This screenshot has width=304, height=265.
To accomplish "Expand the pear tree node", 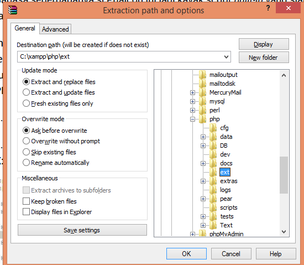I will (203, 199).
